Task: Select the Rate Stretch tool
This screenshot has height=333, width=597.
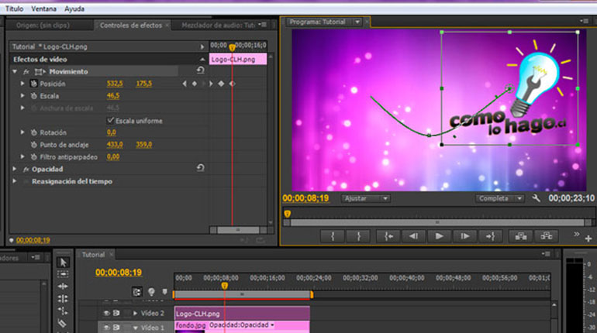Action: point(63,311)
